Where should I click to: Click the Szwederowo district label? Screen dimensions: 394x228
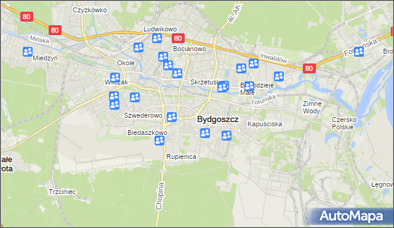point(143,115)
